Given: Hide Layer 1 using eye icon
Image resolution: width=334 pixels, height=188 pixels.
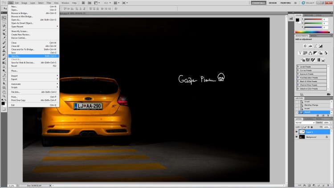Looking at the screenshot, I should pyautogui.click(x=297, y=132).
